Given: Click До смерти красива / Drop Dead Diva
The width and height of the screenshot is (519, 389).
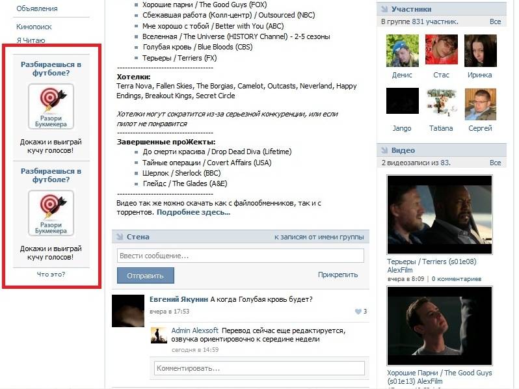Looking at the screenshot, I should click(217, 152).
